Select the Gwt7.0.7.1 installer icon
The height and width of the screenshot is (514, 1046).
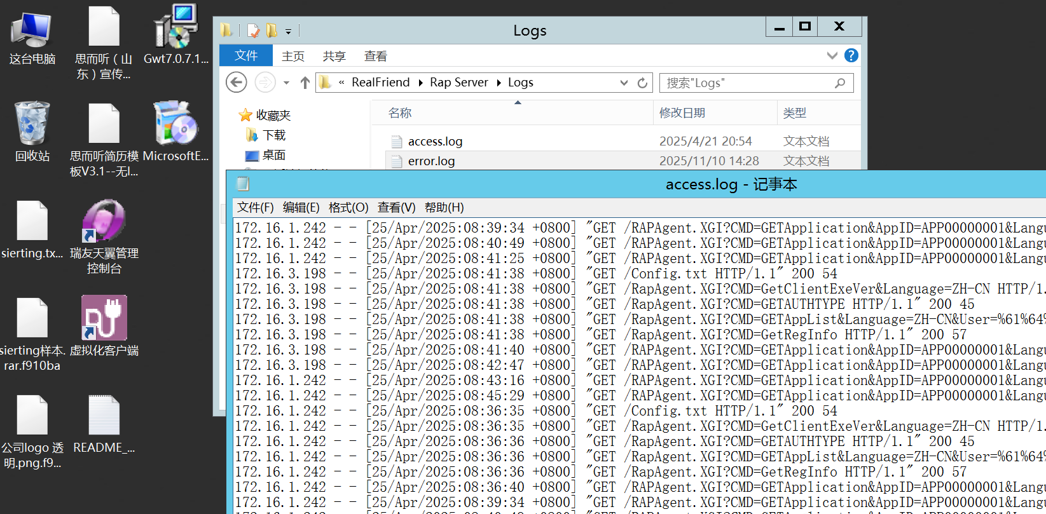(x=176, y=35)
